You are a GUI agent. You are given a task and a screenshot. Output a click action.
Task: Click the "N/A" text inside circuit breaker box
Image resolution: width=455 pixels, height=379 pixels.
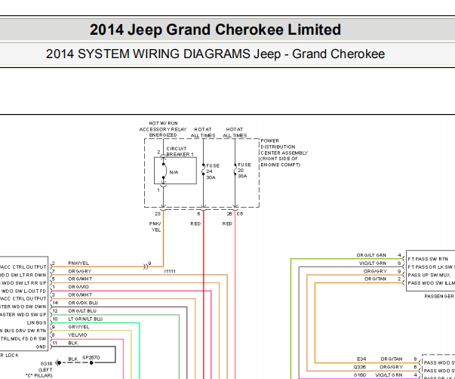[x=174, y=172]
